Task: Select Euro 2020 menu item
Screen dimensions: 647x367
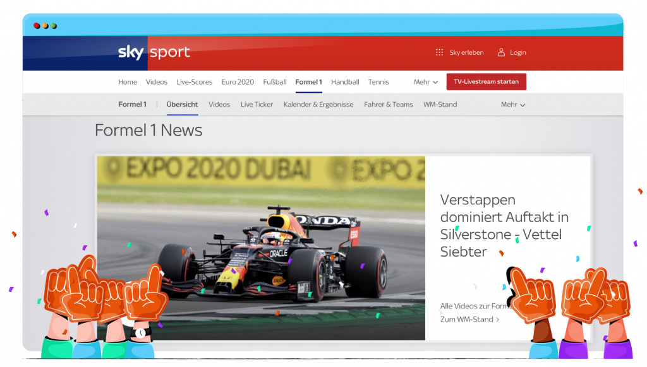Action: point(238,82)
